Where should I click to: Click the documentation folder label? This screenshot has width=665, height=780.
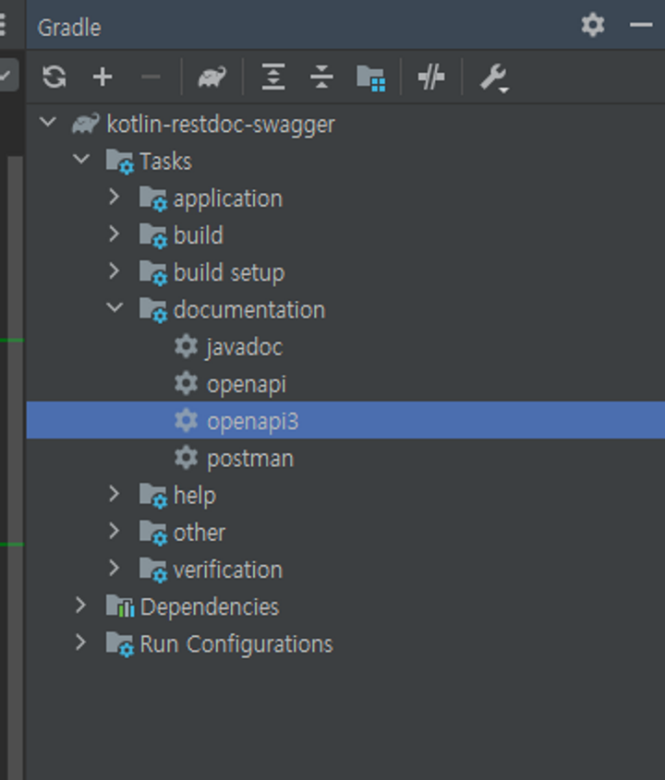(x=249, y=310)
